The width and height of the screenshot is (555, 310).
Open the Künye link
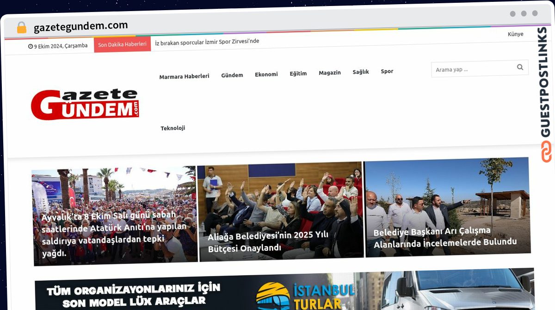point(515,34)
